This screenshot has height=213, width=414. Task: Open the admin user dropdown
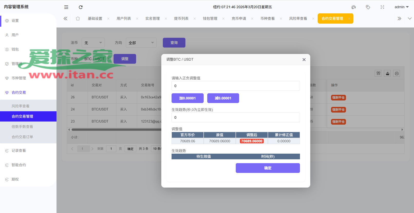401,7
